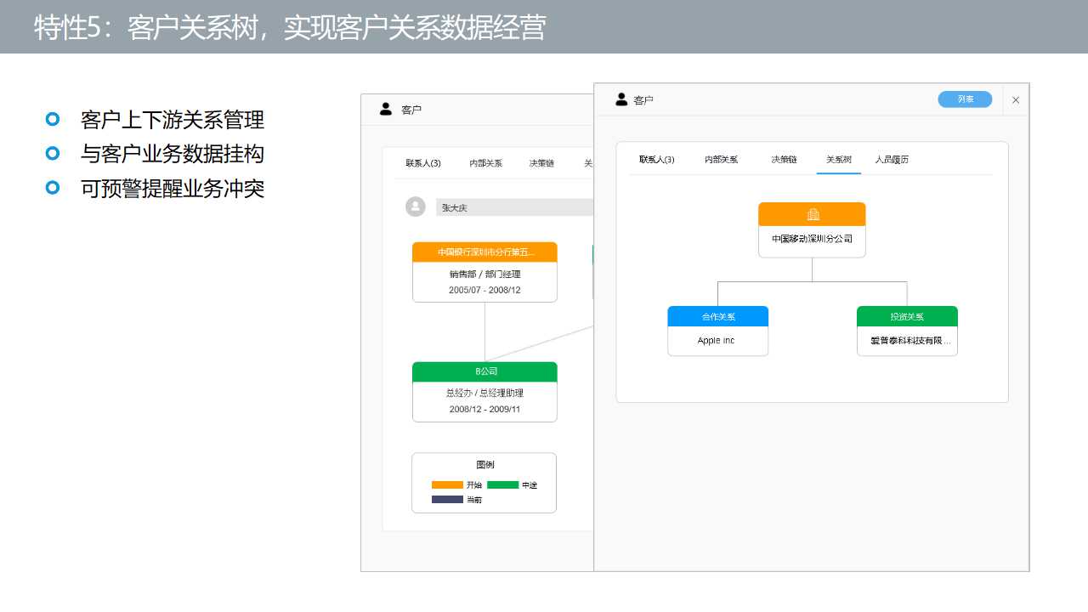Click the green 投资关系 node
This screenshot has width=1088, height=612.
click(x=907, y=331)
